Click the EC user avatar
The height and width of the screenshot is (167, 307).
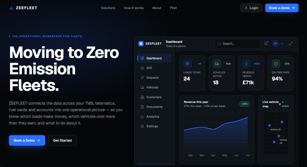point(276,44)
